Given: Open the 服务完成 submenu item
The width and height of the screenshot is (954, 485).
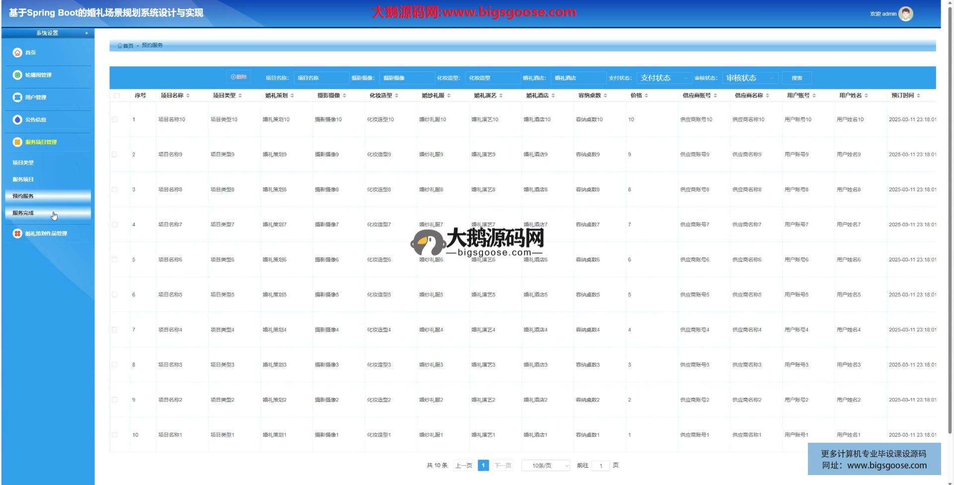Looking at the screenshot, I should (x=23, y=213).
